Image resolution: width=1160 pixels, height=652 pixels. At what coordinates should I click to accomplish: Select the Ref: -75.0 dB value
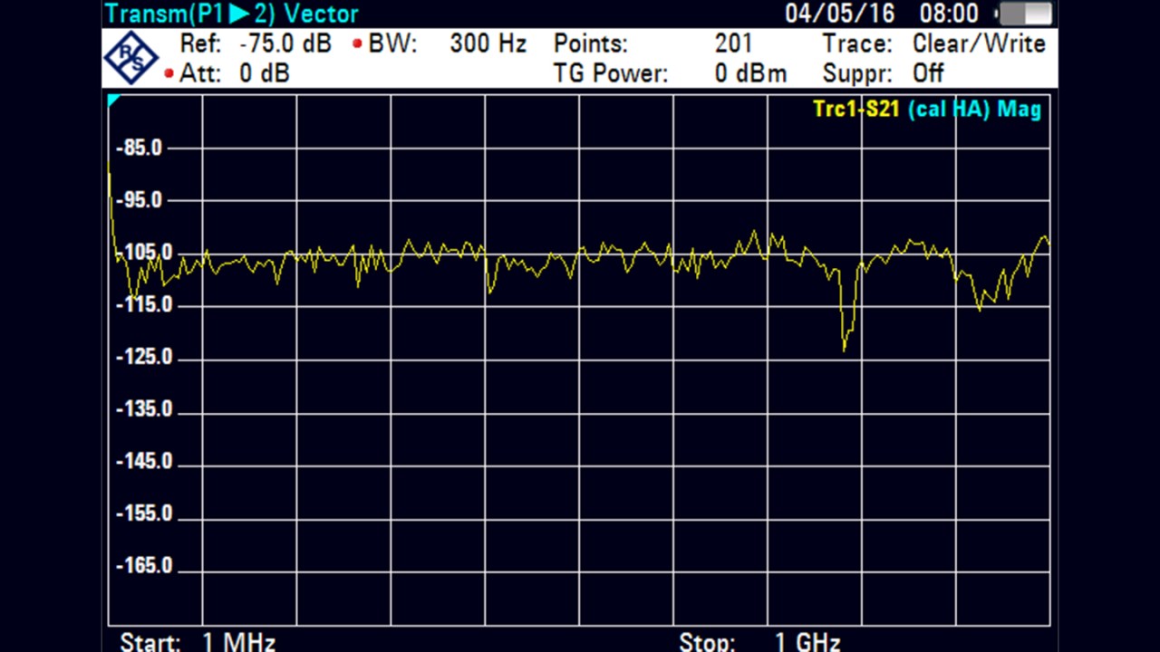286,43
